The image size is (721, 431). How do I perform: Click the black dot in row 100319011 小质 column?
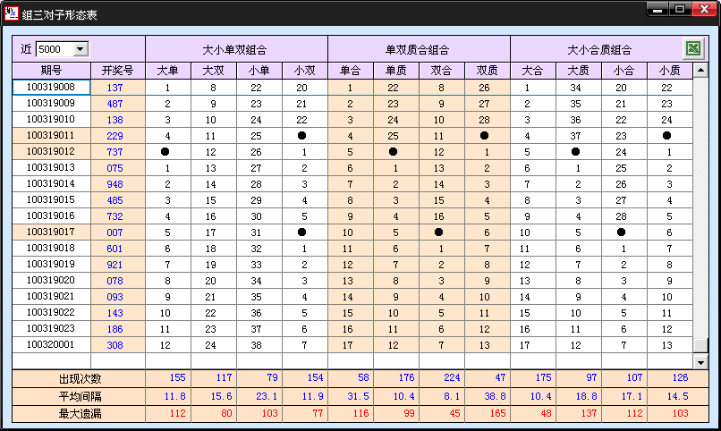[669, 136]
